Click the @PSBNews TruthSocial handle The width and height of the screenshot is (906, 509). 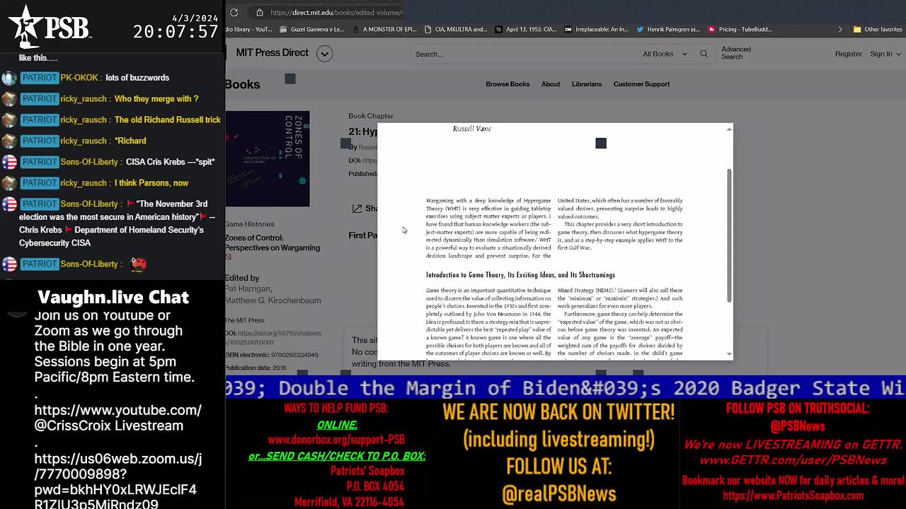click(798, 426)
